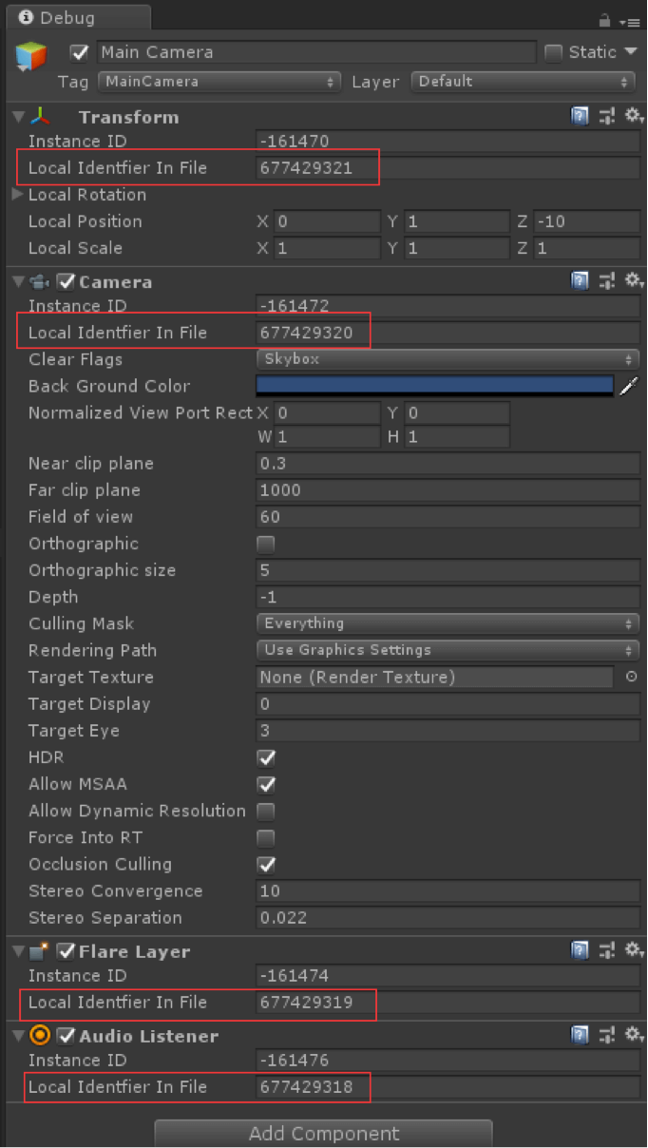Click the inspector lock icon
Screen dimensions: 648x1148
tap(604, 20)
